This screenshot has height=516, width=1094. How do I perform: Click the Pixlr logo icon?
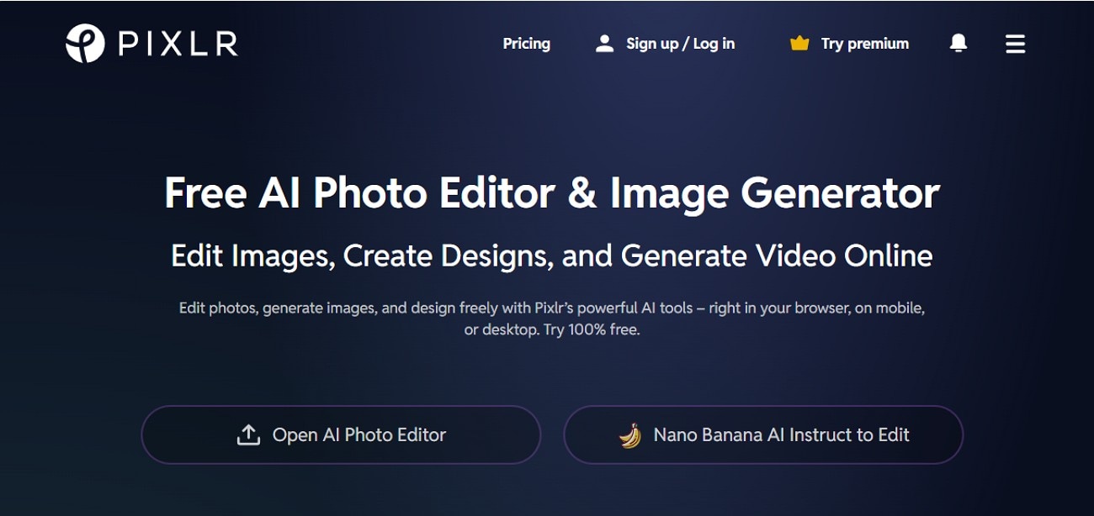[85, 44]
